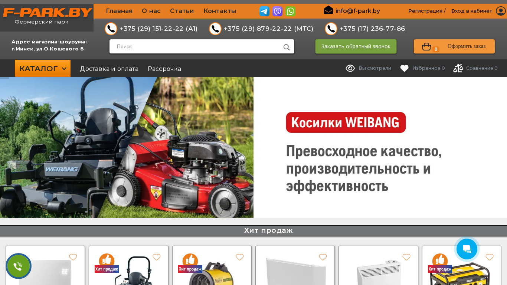
Task: Favorite the fourth product card, white panel
Action: 323,257
